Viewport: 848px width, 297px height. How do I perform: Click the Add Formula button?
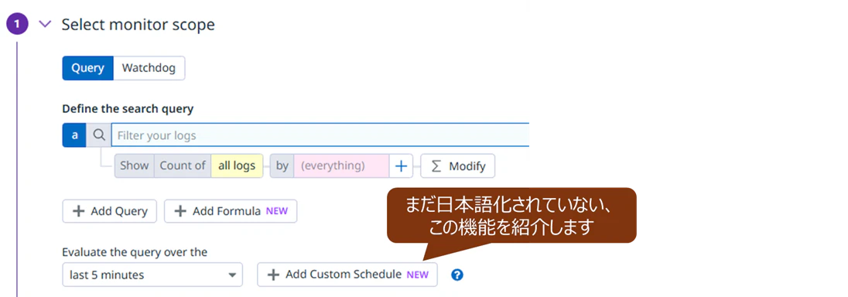(x=231, y=211)
